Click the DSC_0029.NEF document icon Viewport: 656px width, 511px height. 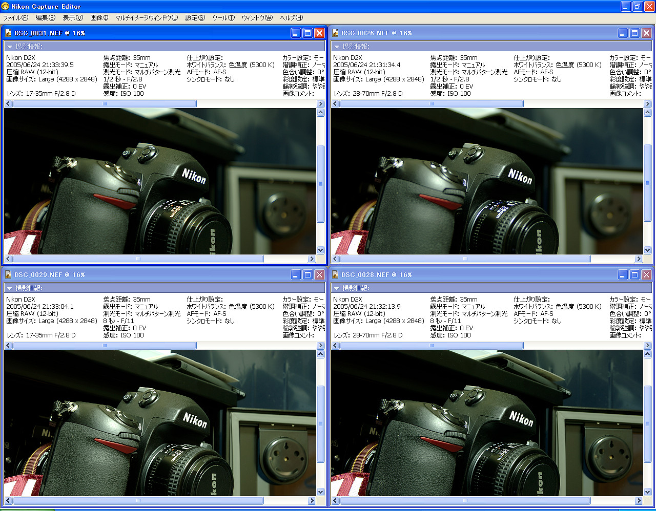click(x=8, y=274)
